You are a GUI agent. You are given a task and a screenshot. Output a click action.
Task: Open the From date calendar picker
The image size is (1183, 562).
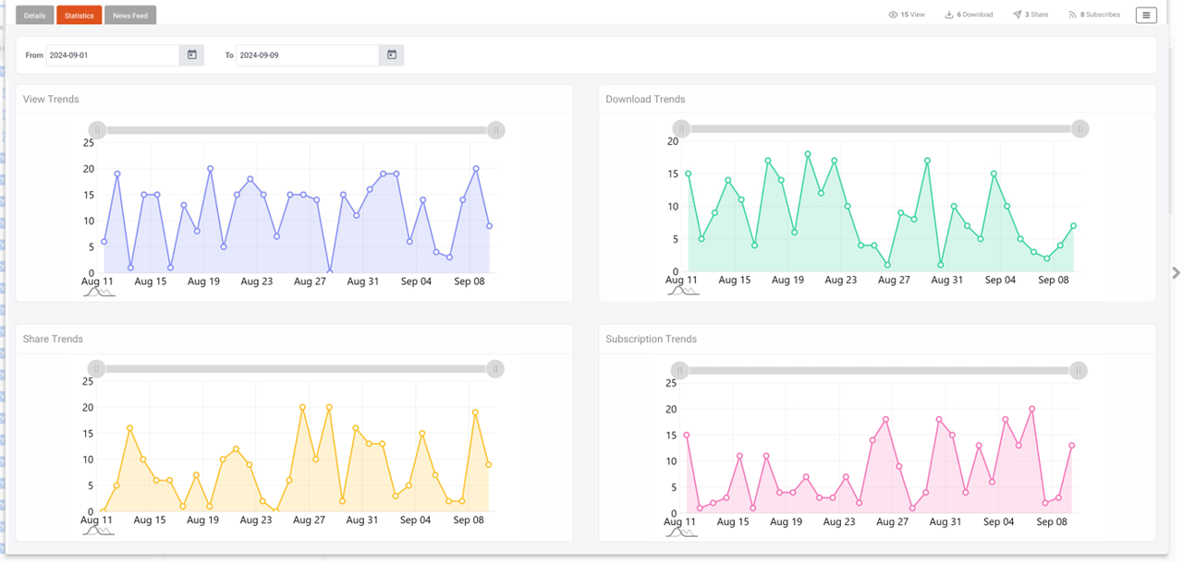click(x=192, y=55)
